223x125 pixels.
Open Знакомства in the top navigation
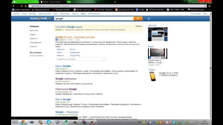[64, 14]
